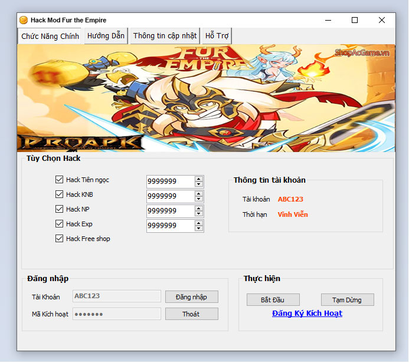Click the Thoát button

[191, 314]
